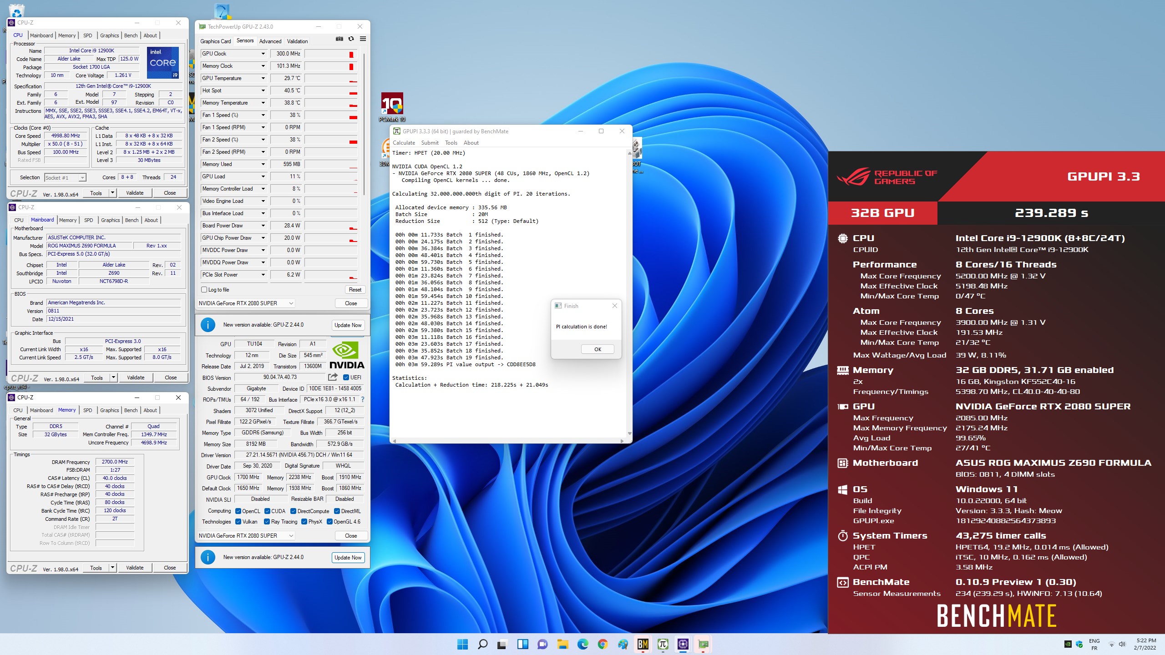Click GPU-Z screenshot camera icon
Image resolution: width=1165 pixels, height=655 pixels.
[339, 39]
